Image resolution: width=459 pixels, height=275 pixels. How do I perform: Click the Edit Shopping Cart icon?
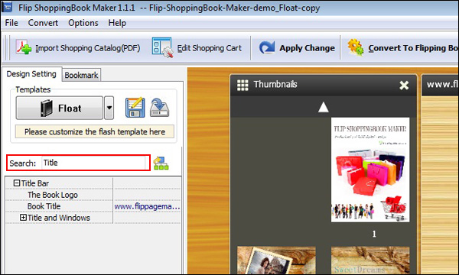tap(162, 47)
